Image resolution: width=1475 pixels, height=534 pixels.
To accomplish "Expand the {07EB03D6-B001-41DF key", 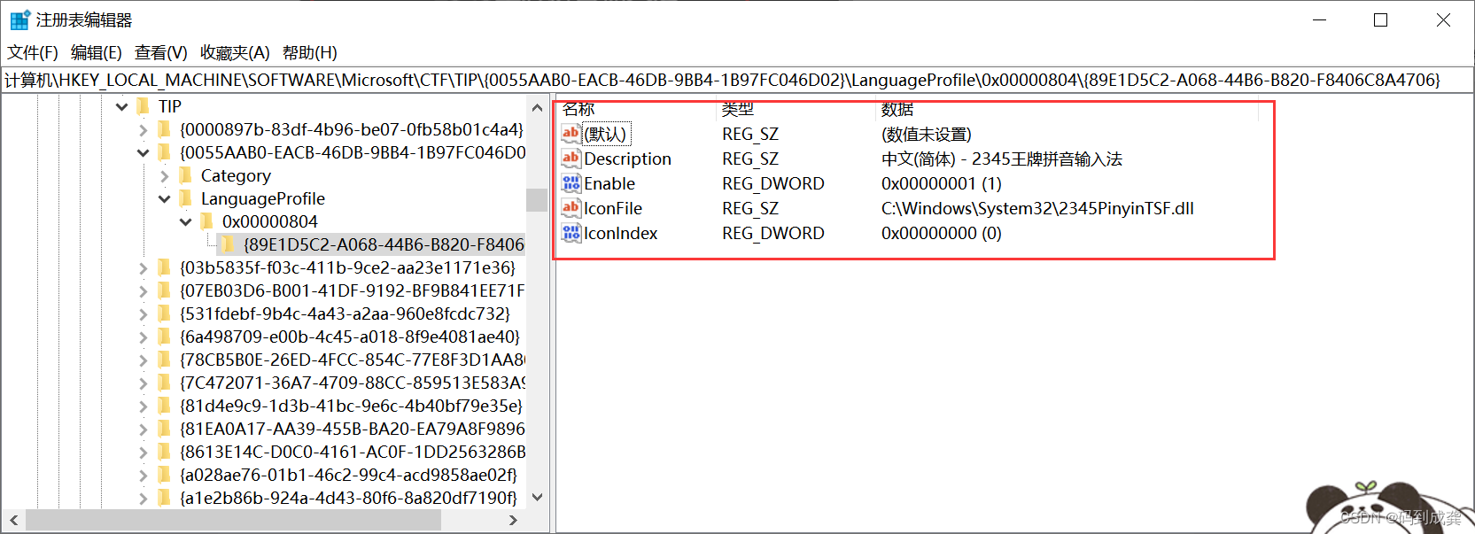I will pos(144,291).
